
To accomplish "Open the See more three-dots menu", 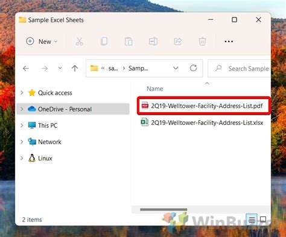I will coord(229,42).
